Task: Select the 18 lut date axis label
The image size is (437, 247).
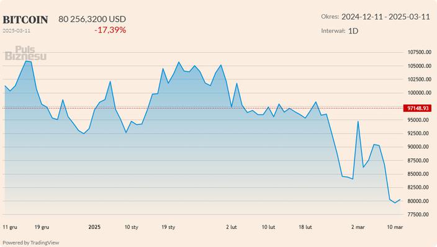Action: [x=305, y=227]
